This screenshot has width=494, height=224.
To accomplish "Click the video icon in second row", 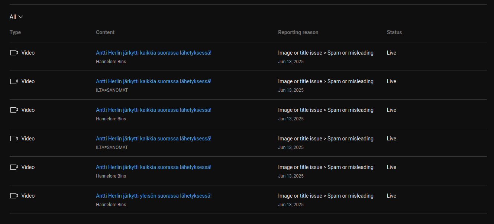I will click(14, 81).
